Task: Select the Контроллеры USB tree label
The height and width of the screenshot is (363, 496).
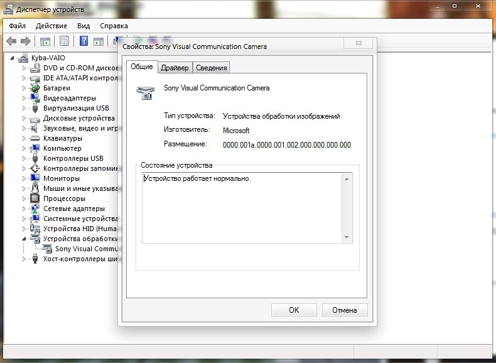Action: point(73,158)
